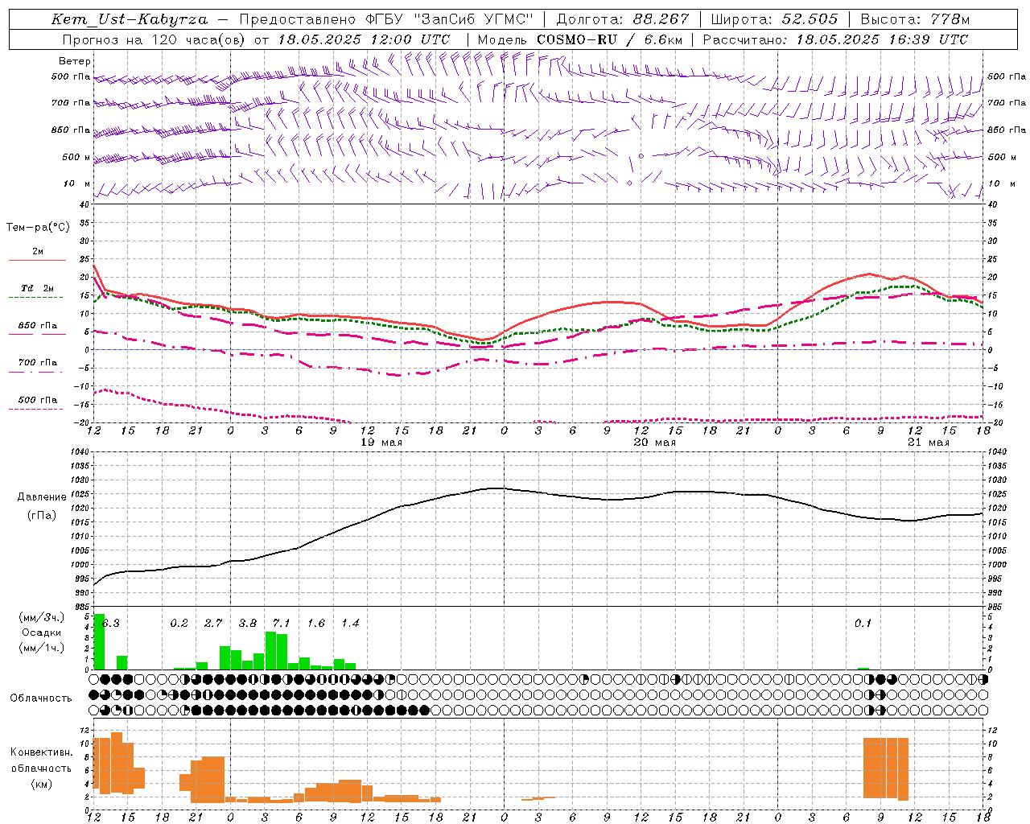Click the Широта: 52.505 value

click(774, 19)
